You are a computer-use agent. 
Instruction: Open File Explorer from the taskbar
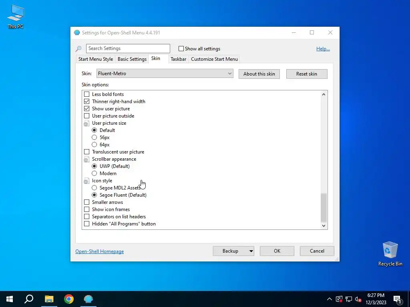pos(49,299)
